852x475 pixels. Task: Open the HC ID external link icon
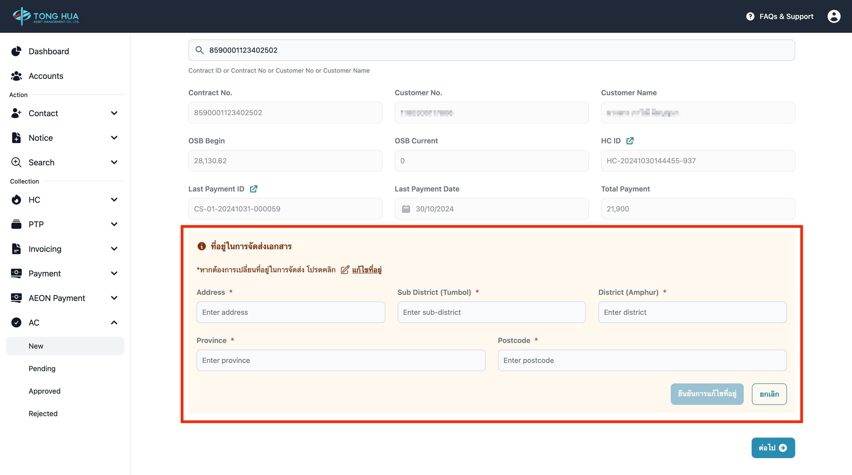click(x=630, y=141)
